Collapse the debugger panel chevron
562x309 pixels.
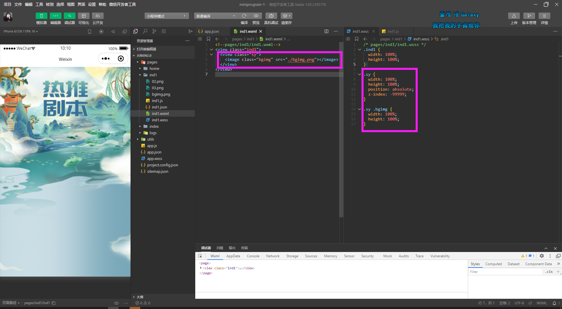coord(546,248)
